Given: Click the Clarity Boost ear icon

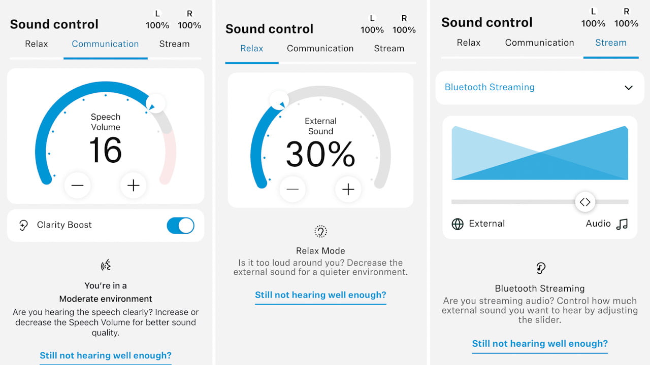Looking at the screenshot, I should click(x=23, y=225).
